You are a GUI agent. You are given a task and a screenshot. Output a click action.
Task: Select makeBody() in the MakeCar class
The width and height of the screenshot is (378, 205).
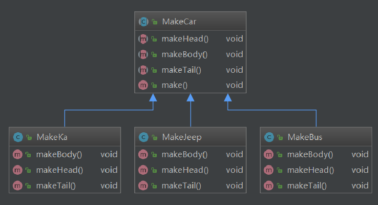[x=185, y=54]
